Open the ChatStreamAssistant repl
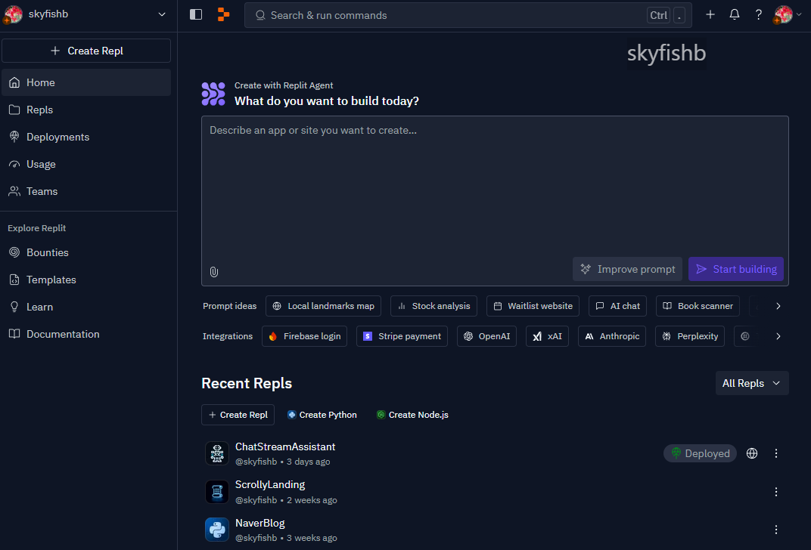The width and height of the screenshot is (811, 550). [x=285, y=446]
